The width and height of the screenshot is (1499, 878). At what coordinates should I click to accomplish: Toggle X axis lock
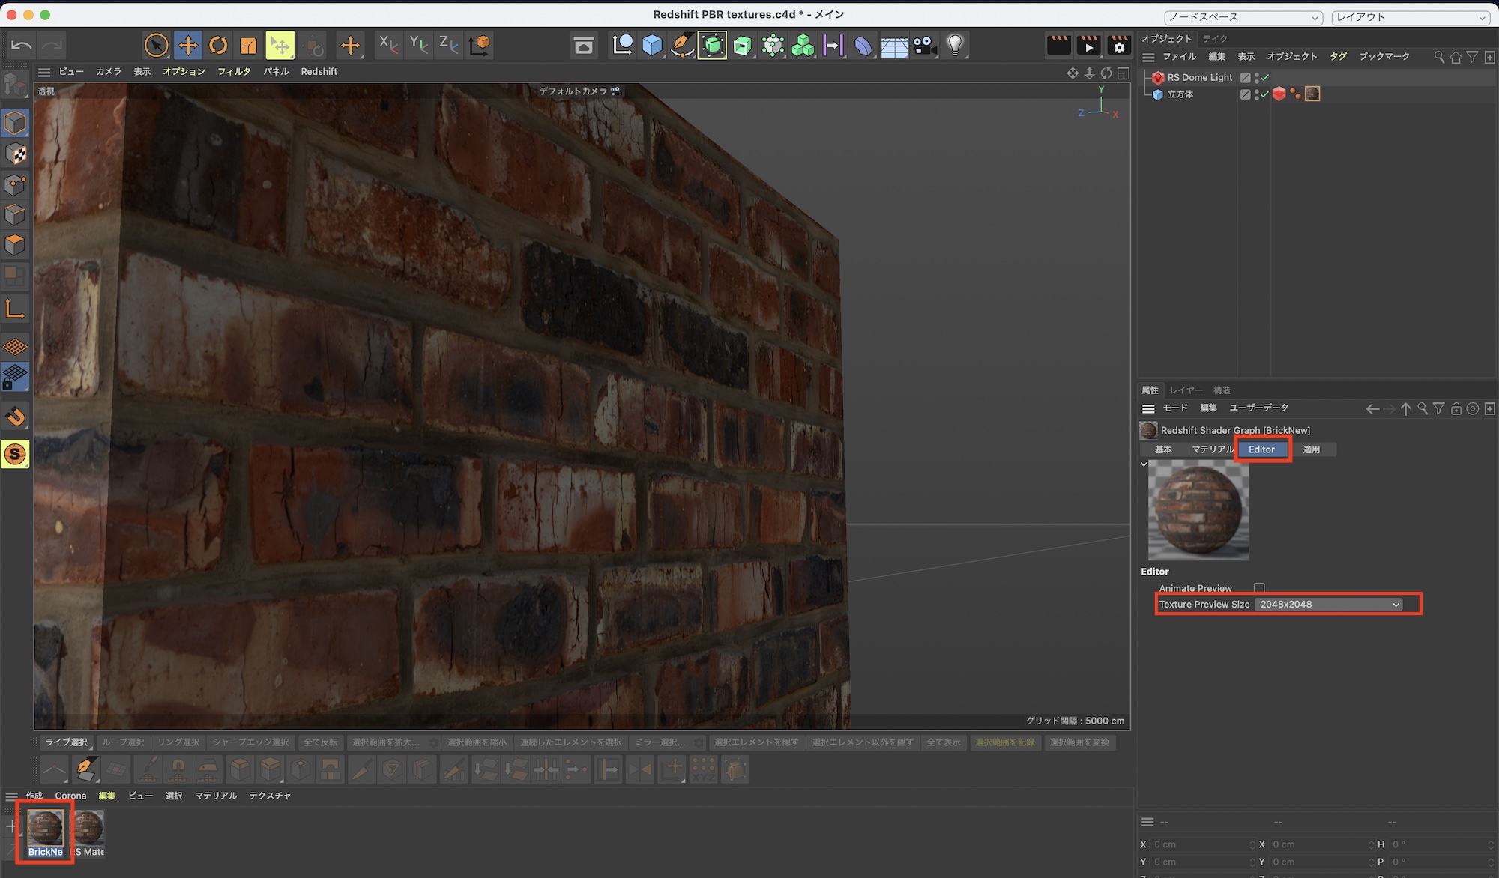[387, 45]
